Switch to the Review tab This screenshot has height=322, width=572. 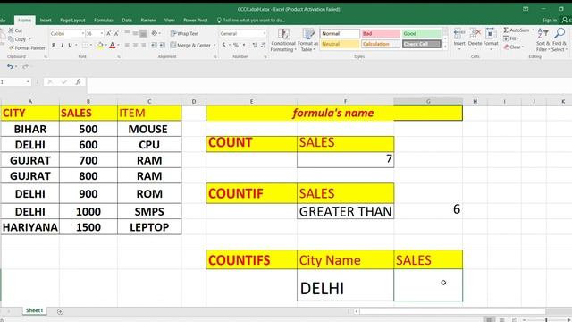(148, 21)
